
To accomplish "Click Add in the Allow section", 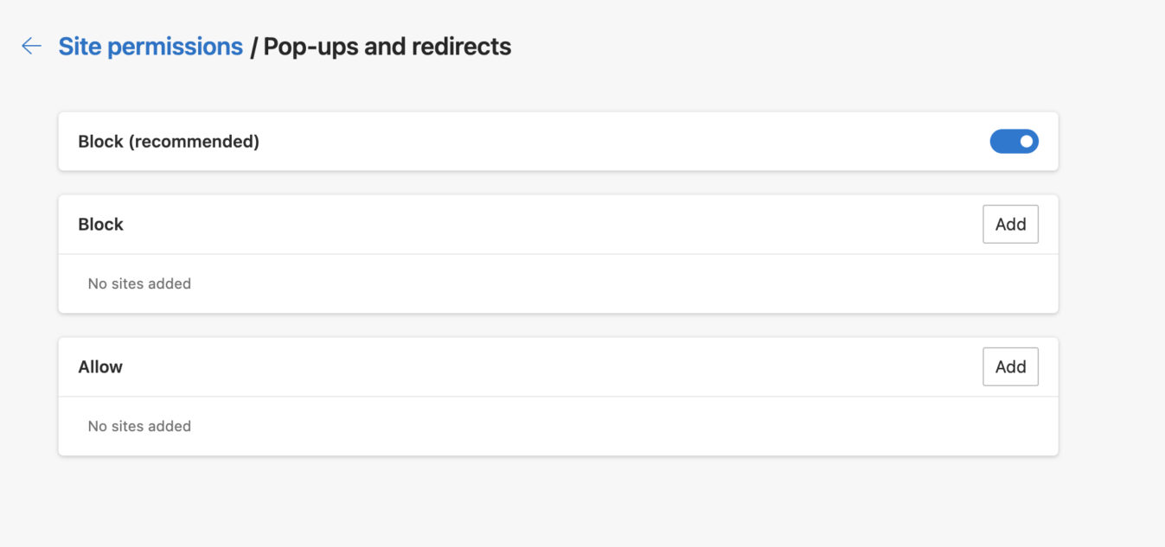I will [1010, 367].
